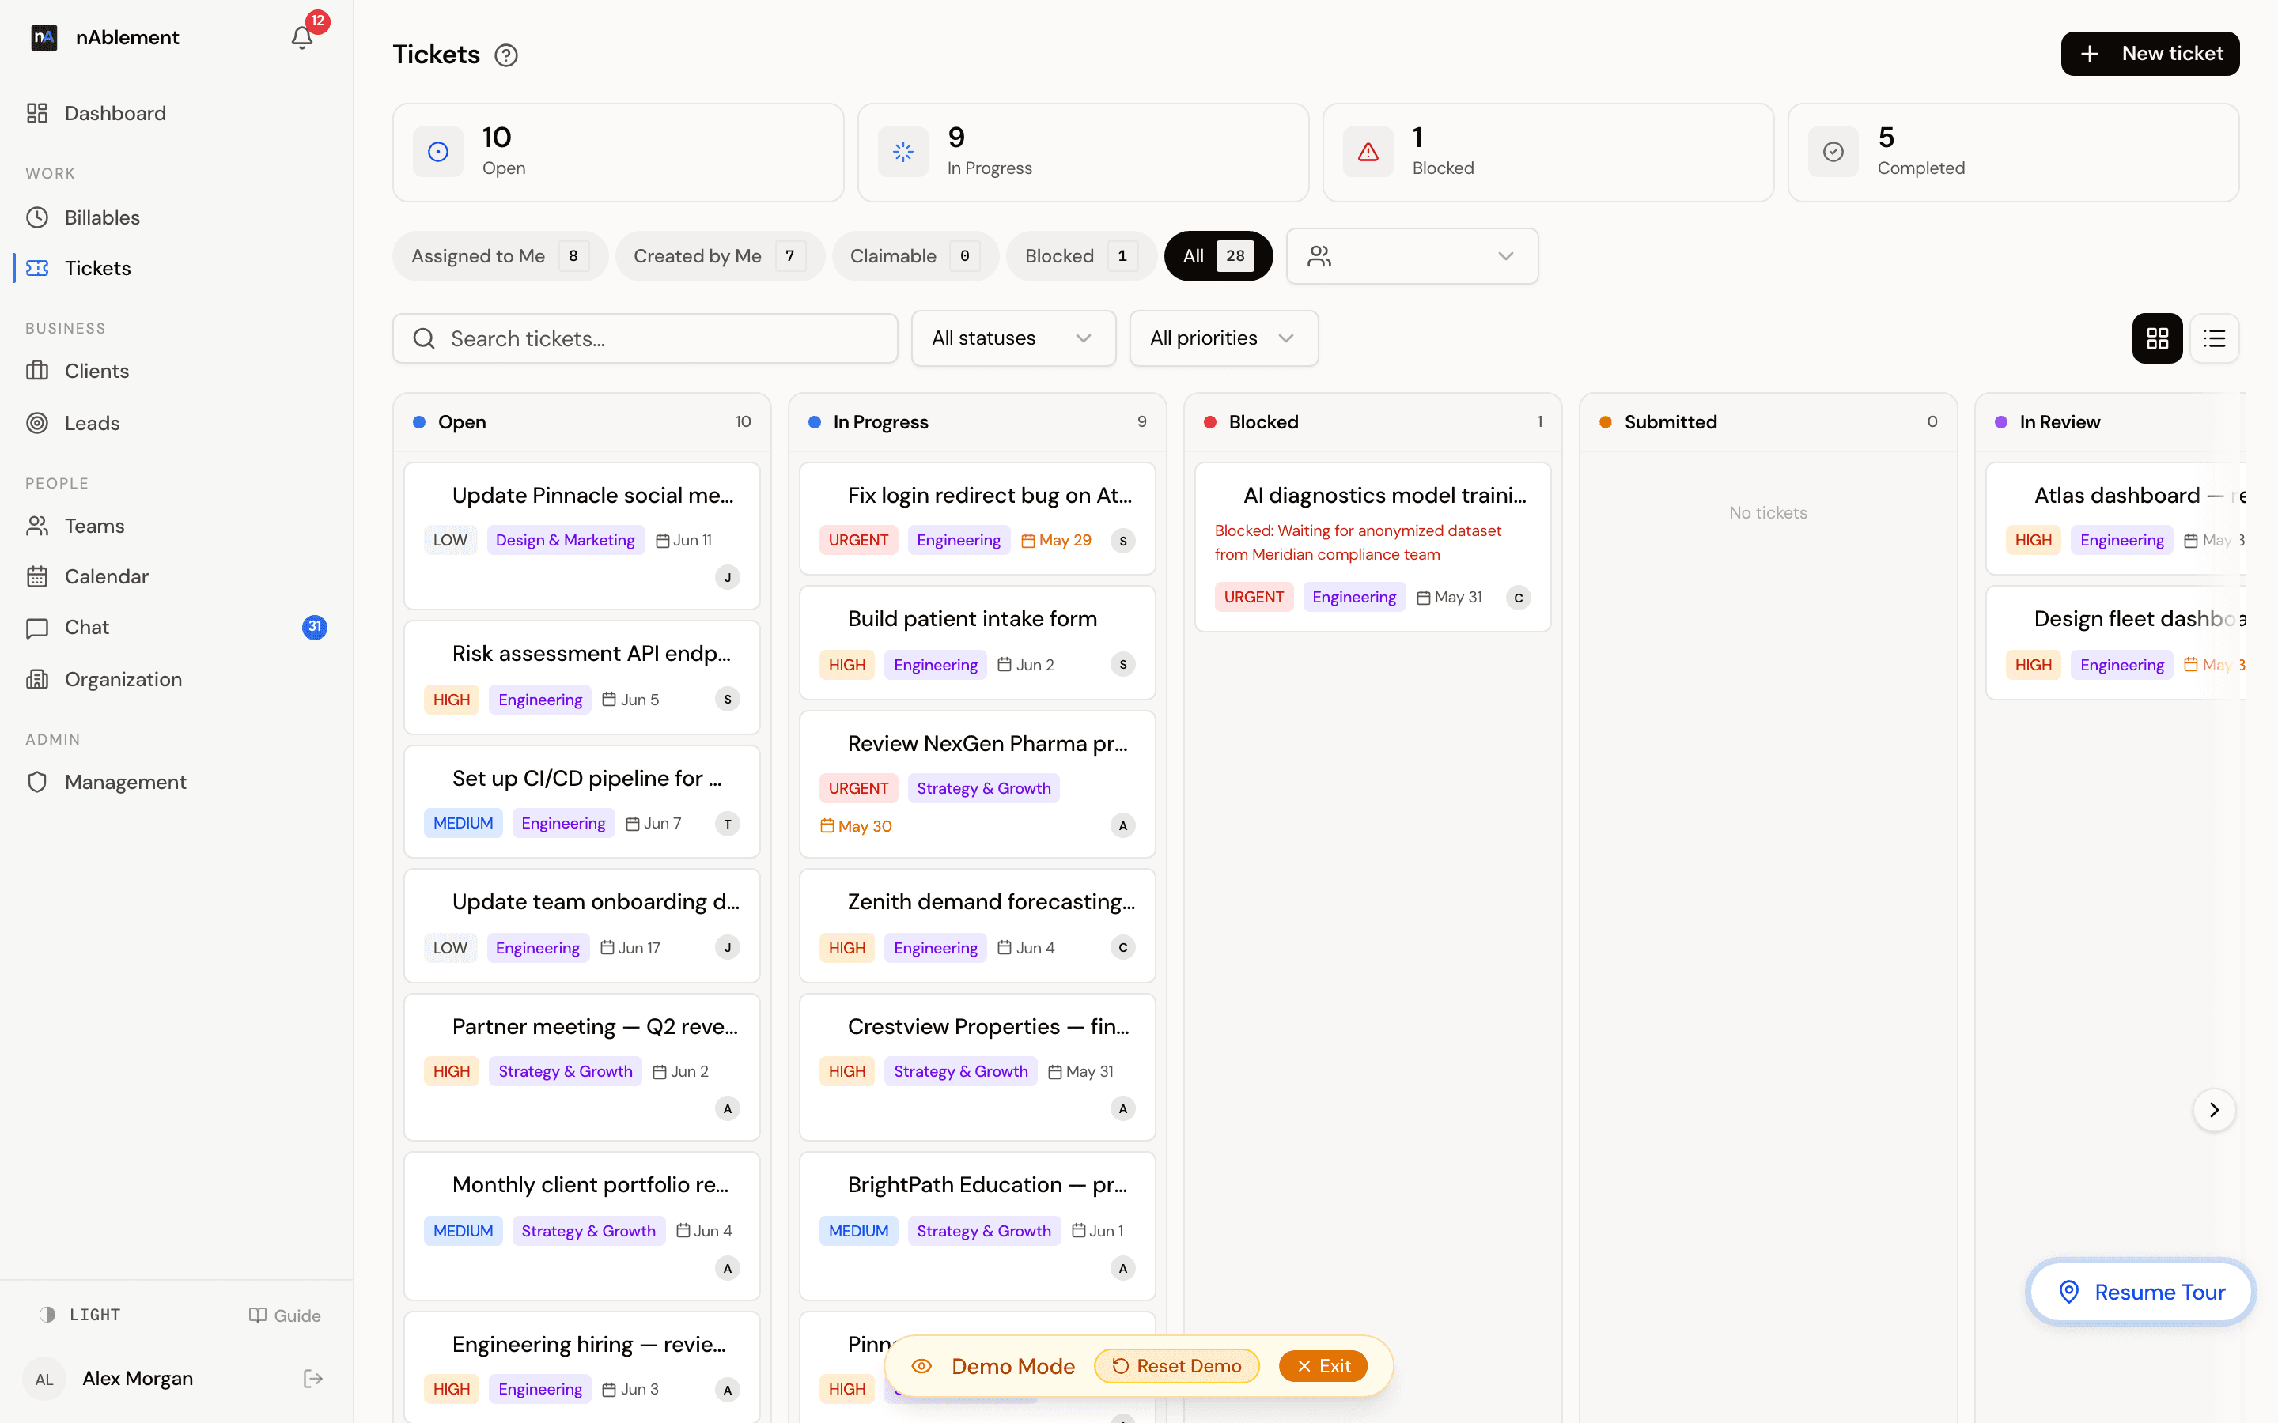
Task: Open Organization page
Action: [x=177, y=678]
